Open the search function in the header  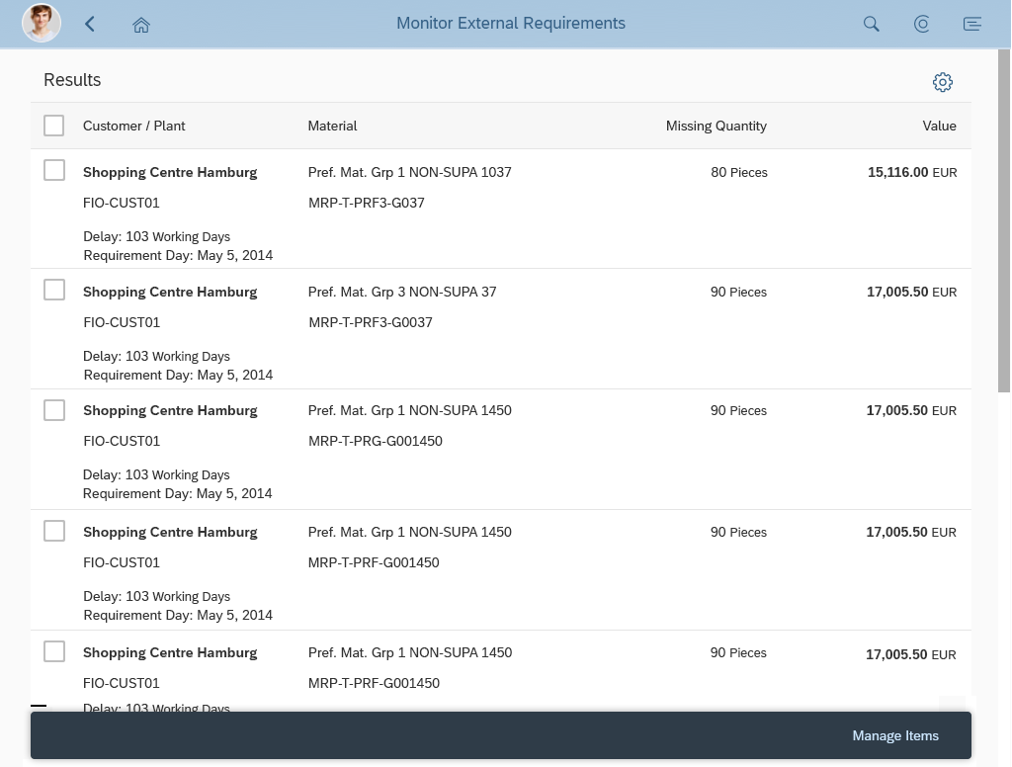(x=871, y=23)
